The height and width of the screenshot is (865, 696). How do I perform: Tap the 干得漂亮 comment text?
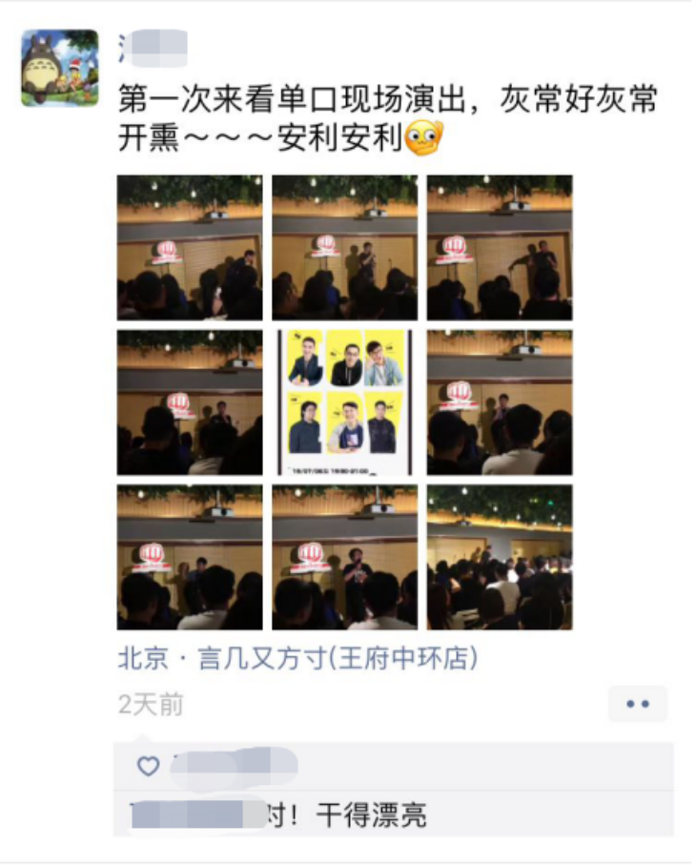point(371,814)
